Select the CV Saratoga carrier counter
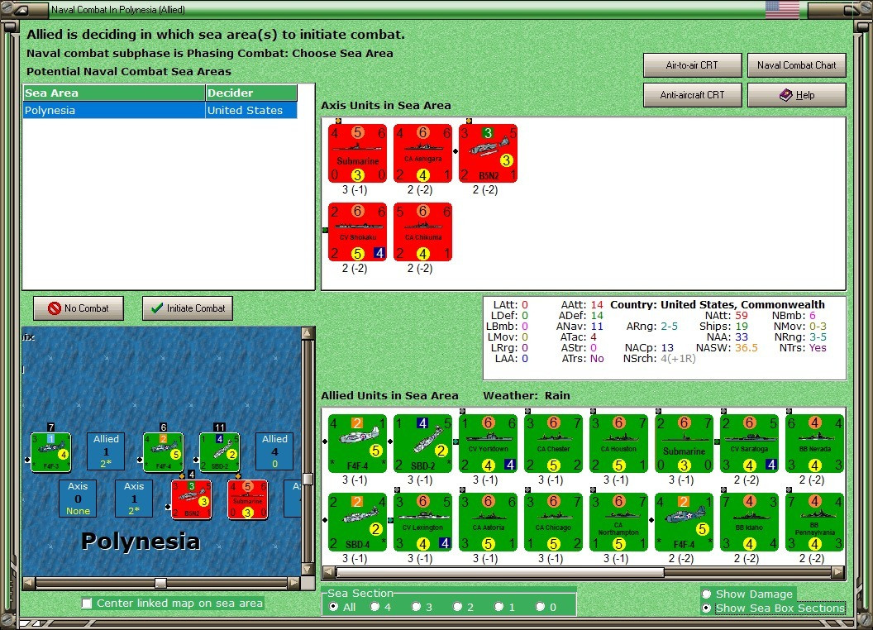 click(749, 443)
